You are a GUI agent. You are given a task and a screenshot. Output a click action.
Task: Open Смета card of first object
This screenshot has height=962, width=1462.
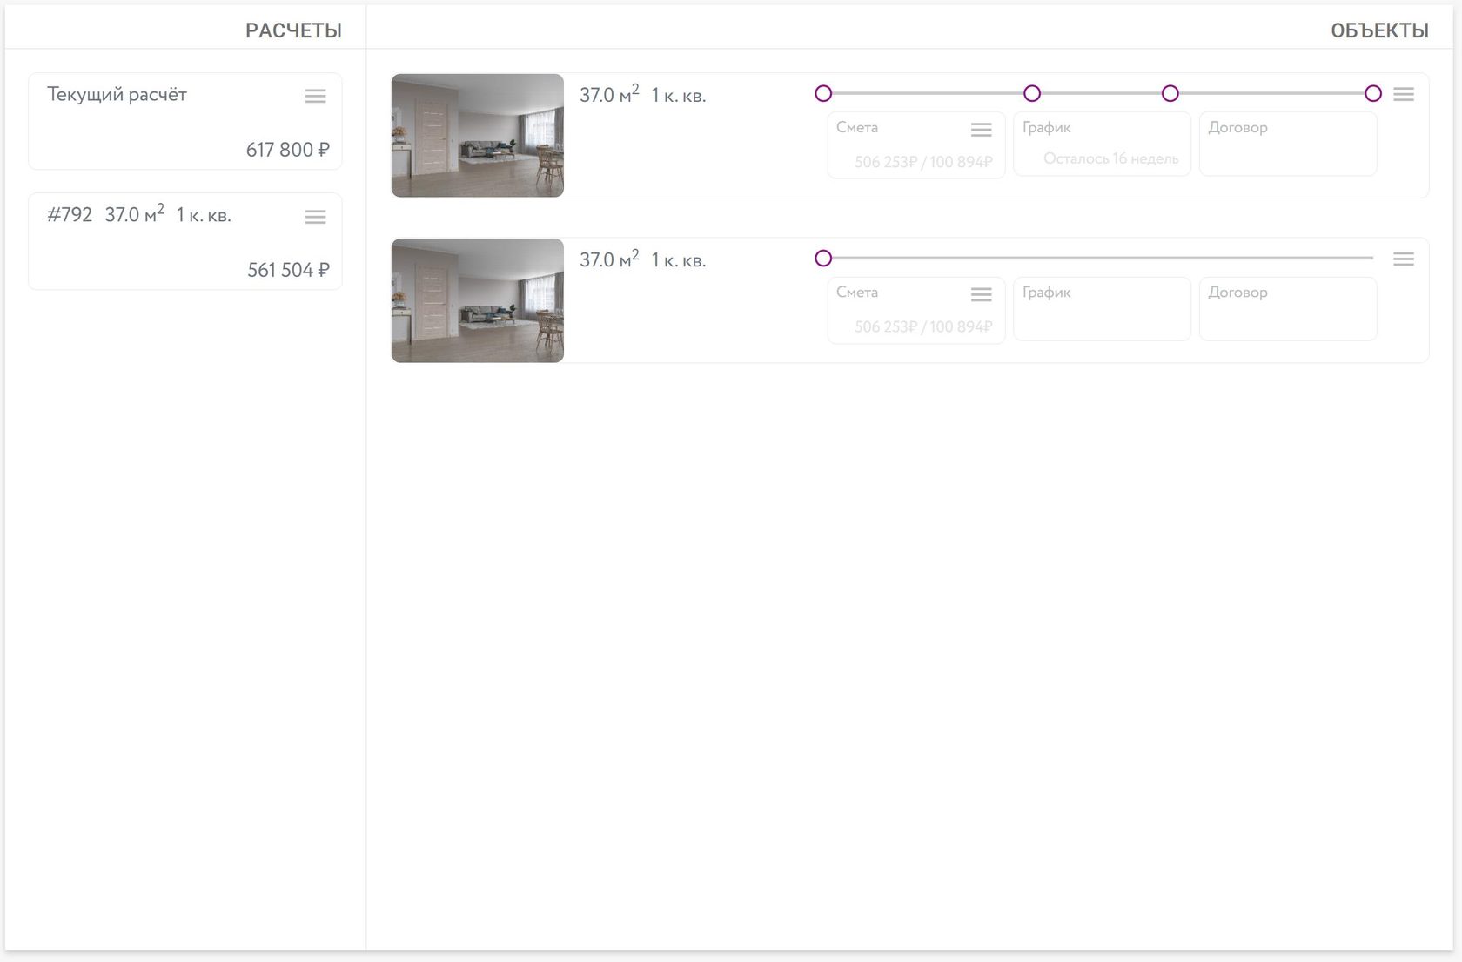[916, 145]
